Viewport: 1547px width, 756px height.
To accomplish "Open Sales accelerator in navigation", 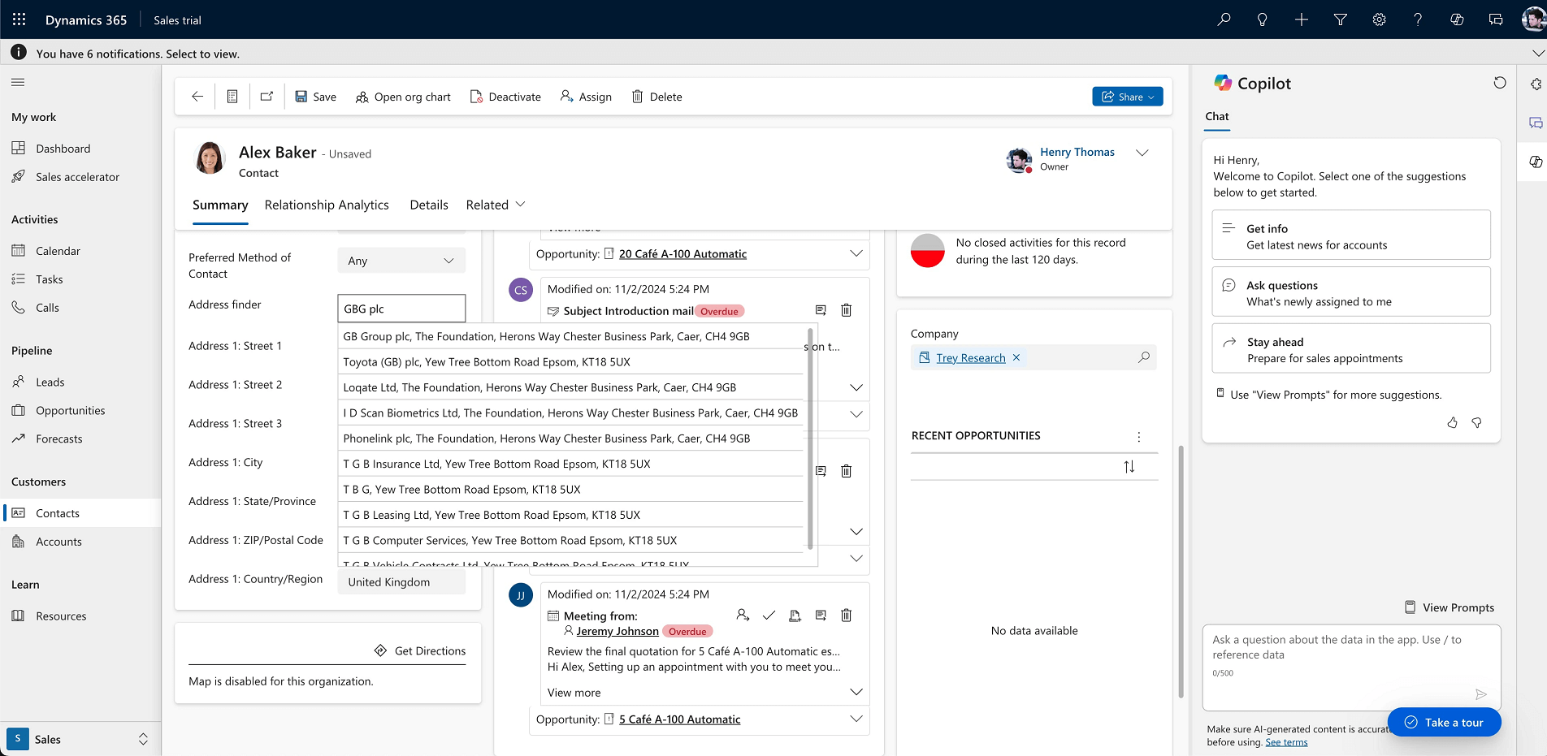I will [77, 177].
